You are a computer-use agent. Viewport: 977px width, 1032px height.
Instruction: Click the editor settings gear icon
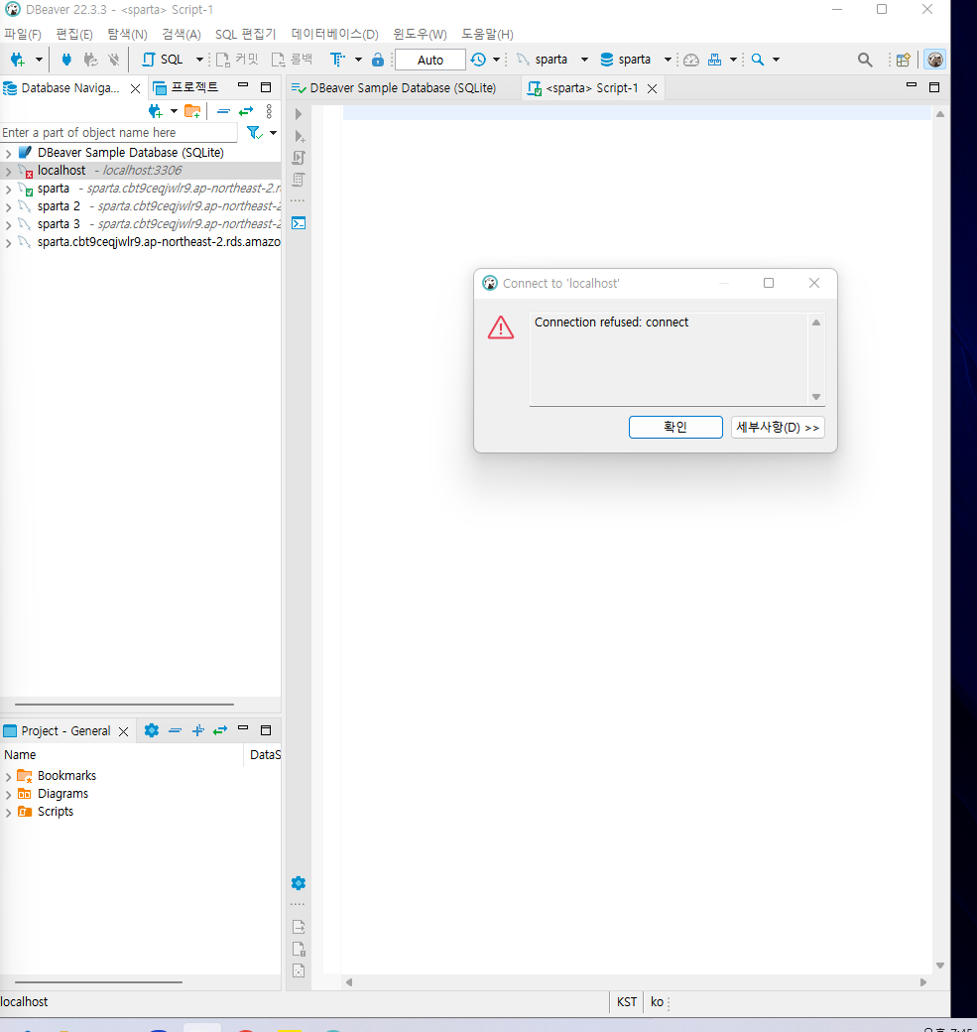298,883
